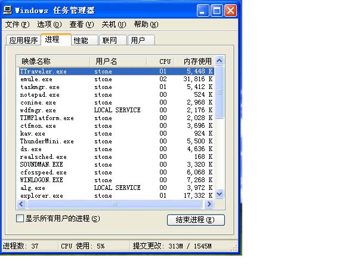
Task: Open the 选项(O) menu
Action: [x=50, y=24]
